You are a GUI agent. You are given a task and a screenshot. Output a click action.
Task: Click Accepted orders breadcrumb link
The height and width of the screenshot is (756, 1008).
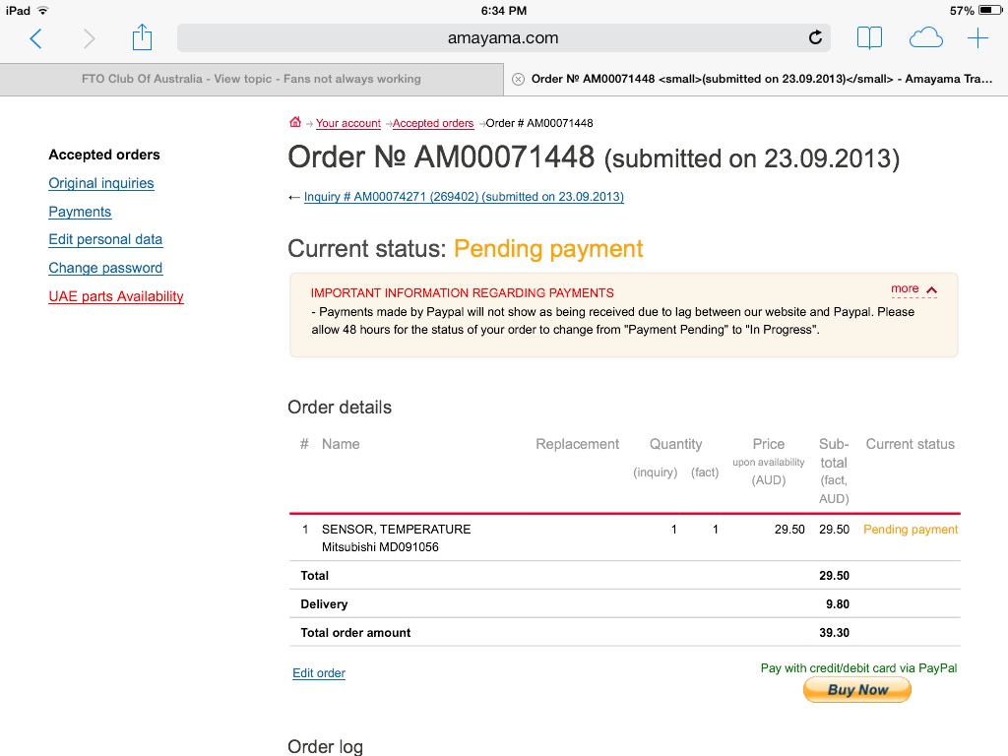pos(433,123)
